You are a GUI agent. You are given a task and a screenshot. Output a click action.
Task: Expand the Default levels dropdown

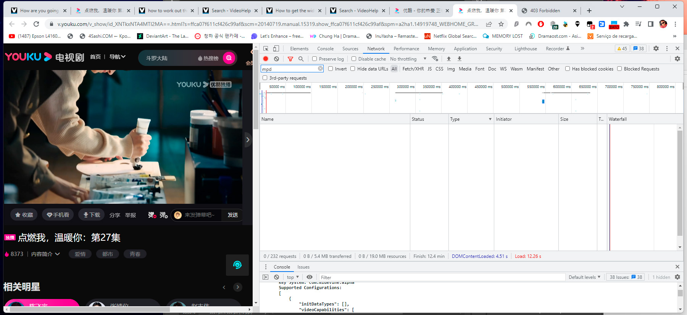pyautogui.click(x=584, y=277)
